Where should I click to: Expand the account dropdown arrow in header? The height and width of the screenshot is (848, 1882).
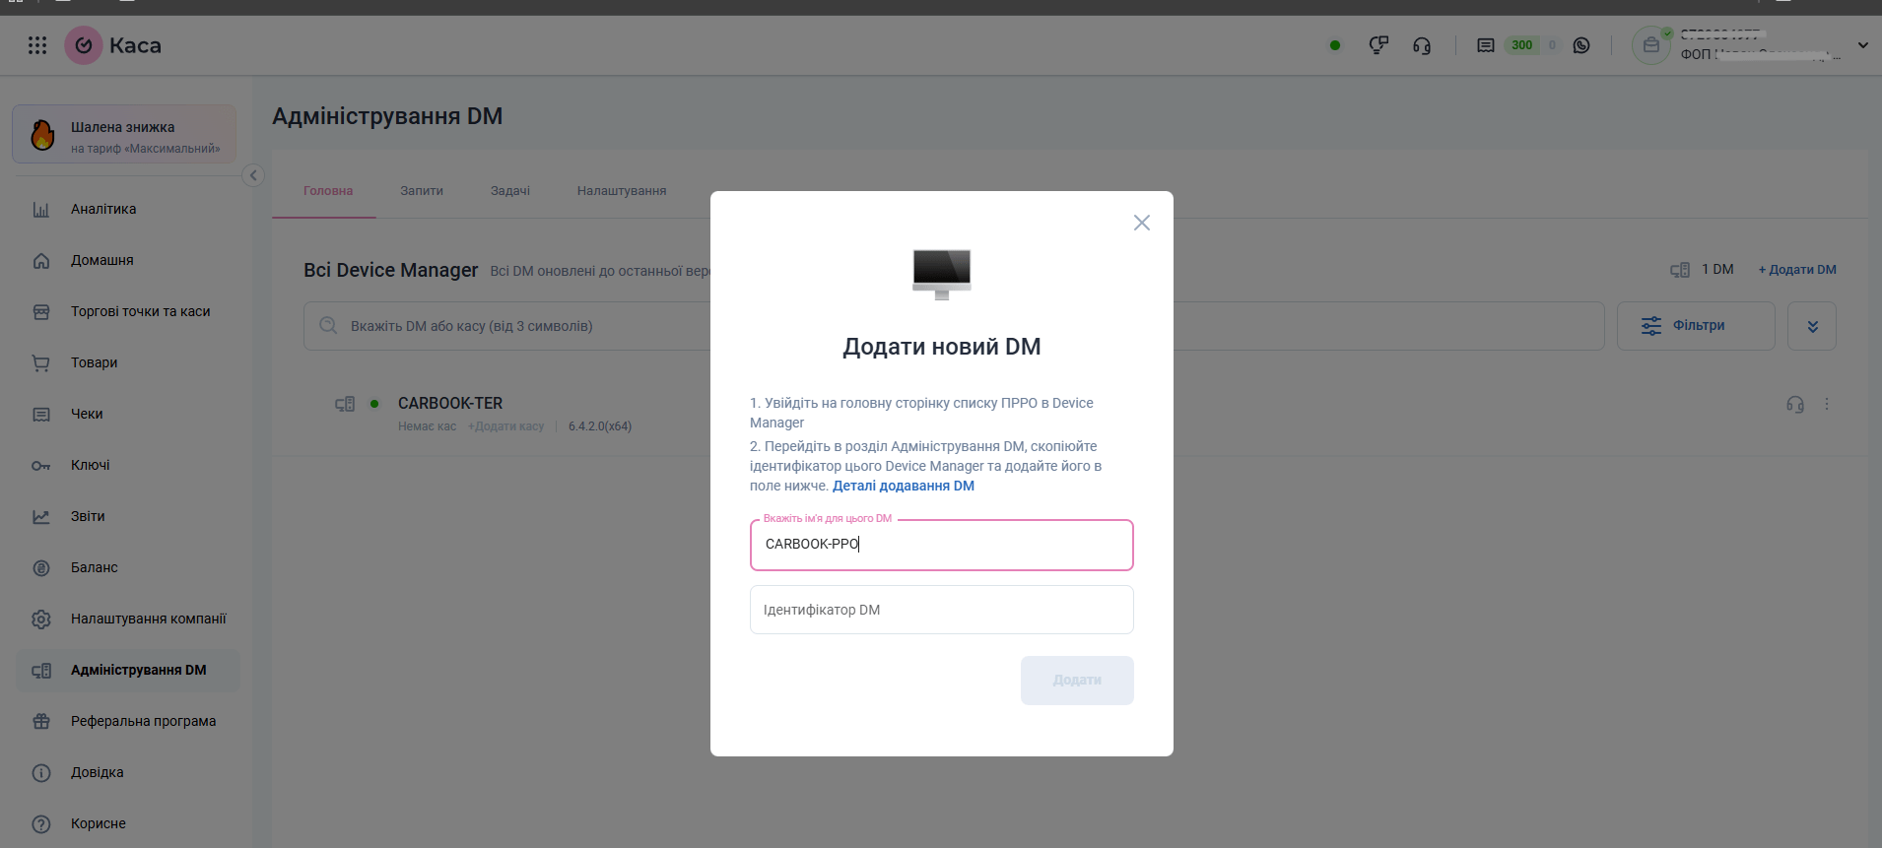(1862, 45)
